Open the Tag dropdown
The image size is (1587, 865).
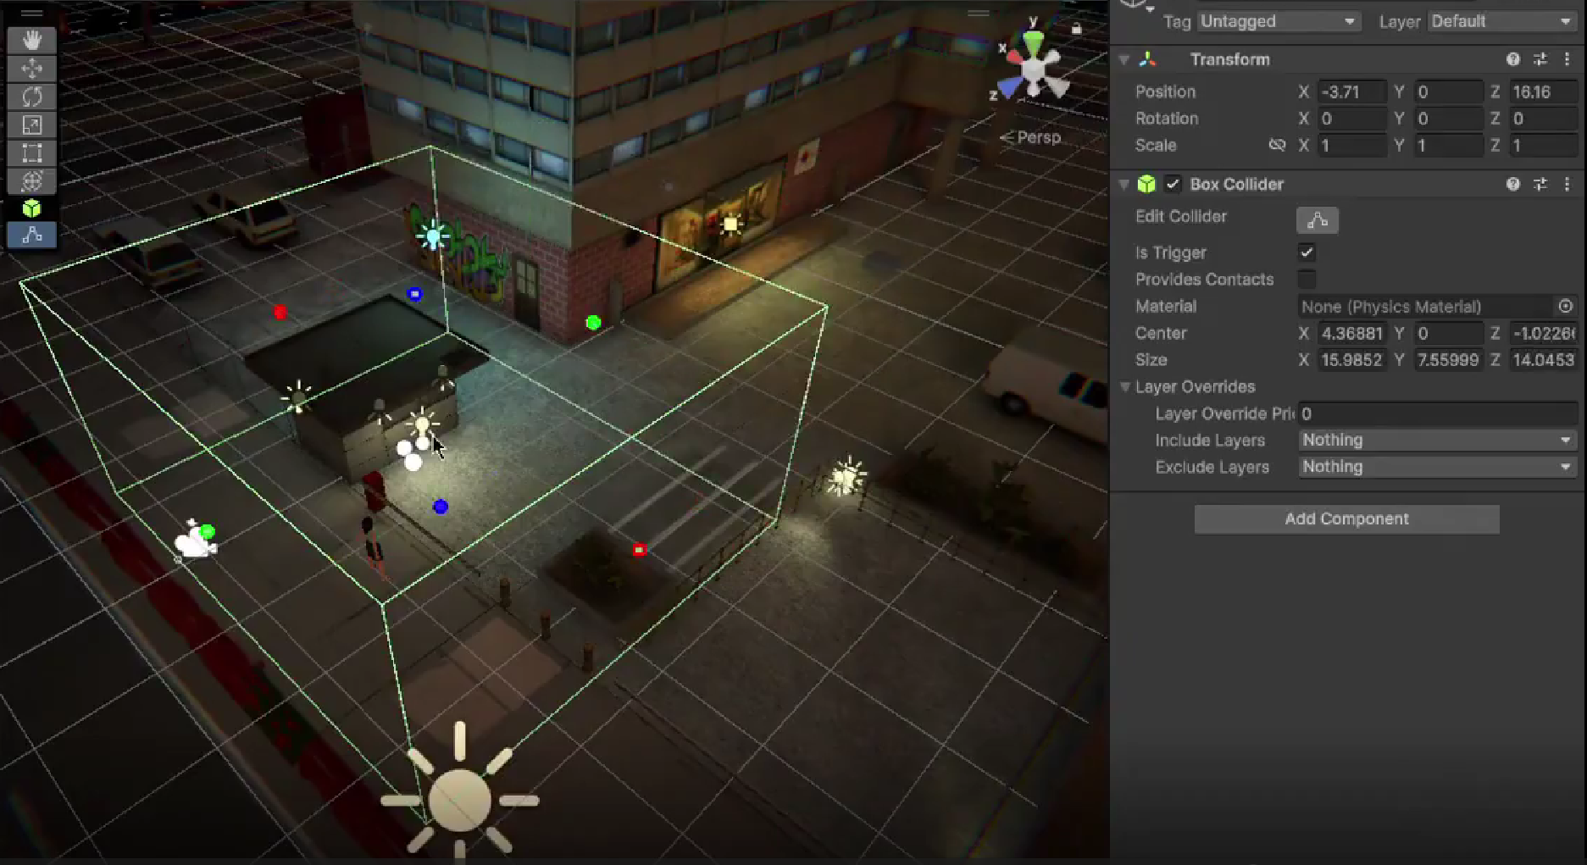pyautogui.click(x=1278, y=21)
